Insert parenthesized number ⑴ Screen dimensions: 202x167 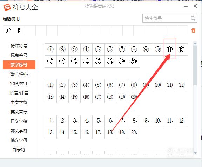[x=50, y=85]
